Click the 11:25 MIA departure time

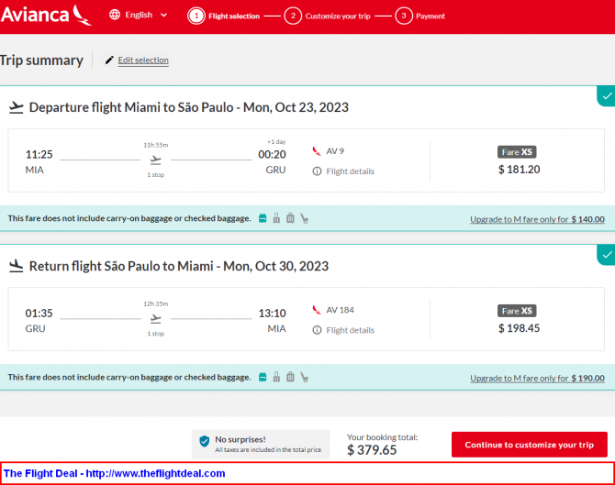(x=39, y=161)
